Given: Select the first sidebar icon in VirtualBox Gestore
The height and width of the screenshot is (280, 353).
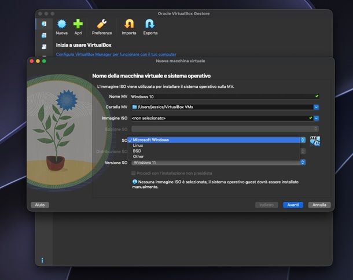Looking at the screenshot, I should coord(44,24).
